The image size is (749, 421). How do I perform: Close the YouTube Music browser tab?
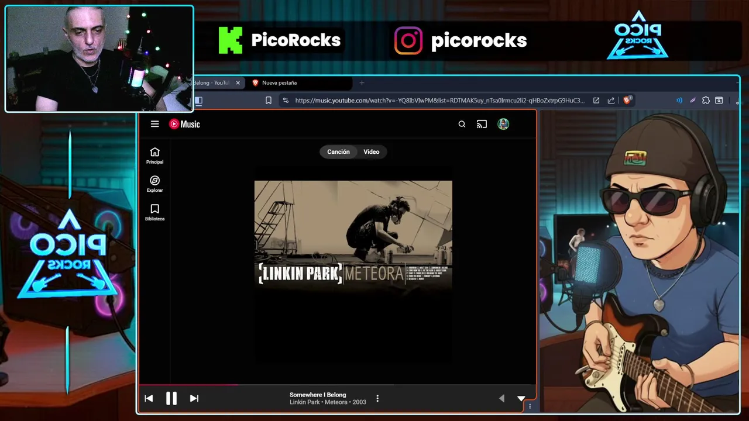click(x=238, y=83)
